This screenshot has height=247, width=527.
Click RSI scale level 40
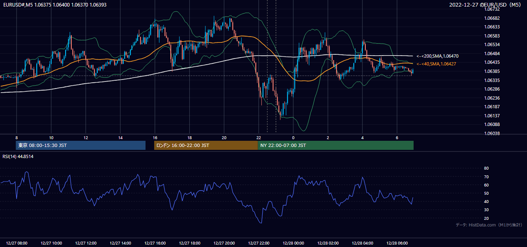(487, 201)
